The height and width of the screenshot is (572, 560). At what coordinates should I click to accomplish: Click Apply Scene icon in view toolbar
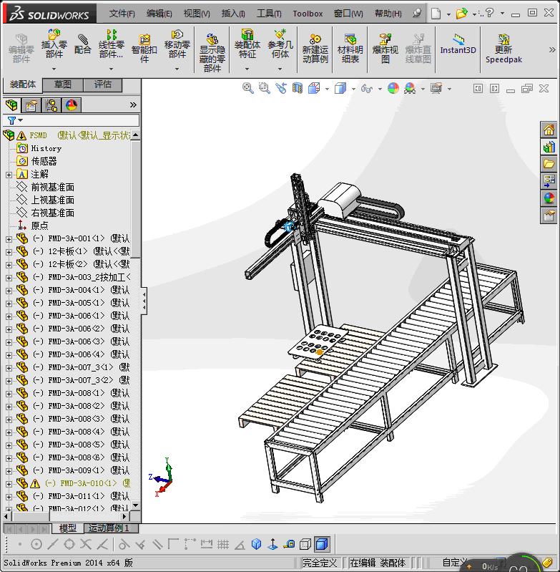coord(410,88)
